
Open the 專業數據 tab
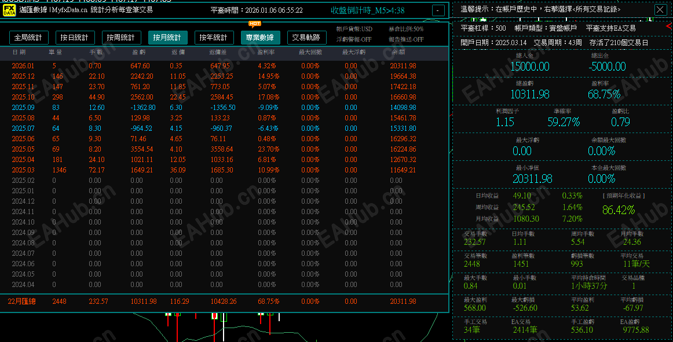click(x=260, y=38)
